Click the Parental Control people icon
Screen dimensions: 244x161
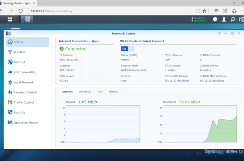click(10, 92)
